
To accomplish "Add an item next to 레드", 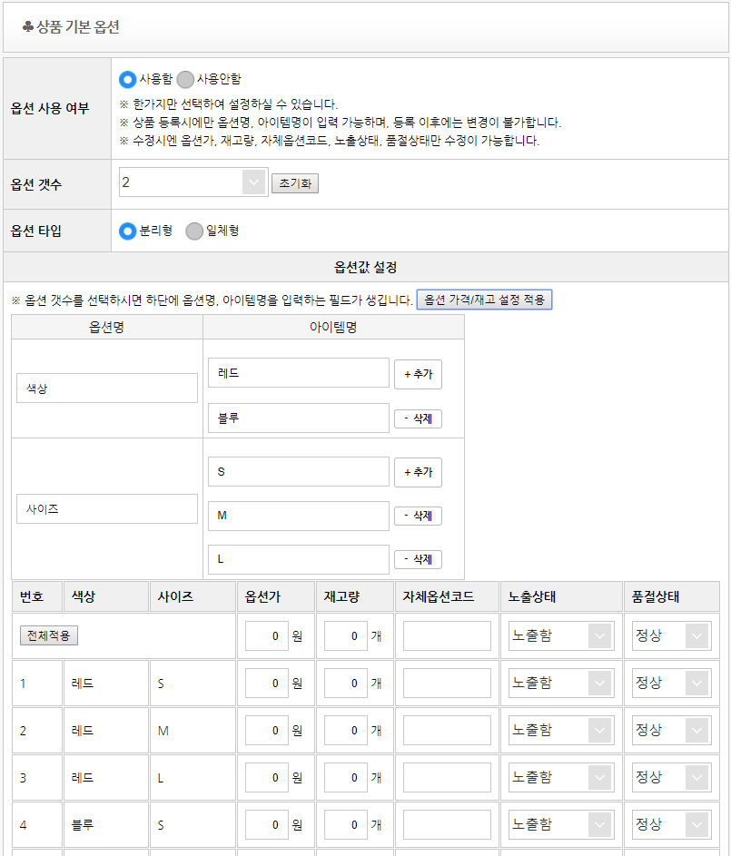I will point(418,374).
